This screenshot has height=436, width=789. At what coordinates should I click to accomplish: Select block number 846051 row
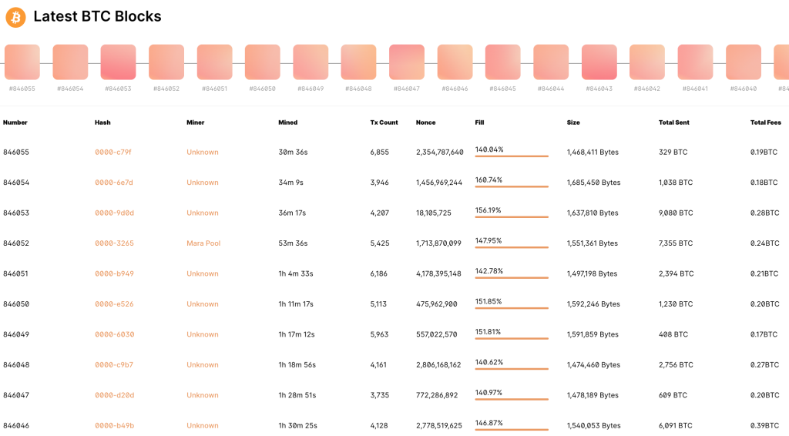(16, 274)
